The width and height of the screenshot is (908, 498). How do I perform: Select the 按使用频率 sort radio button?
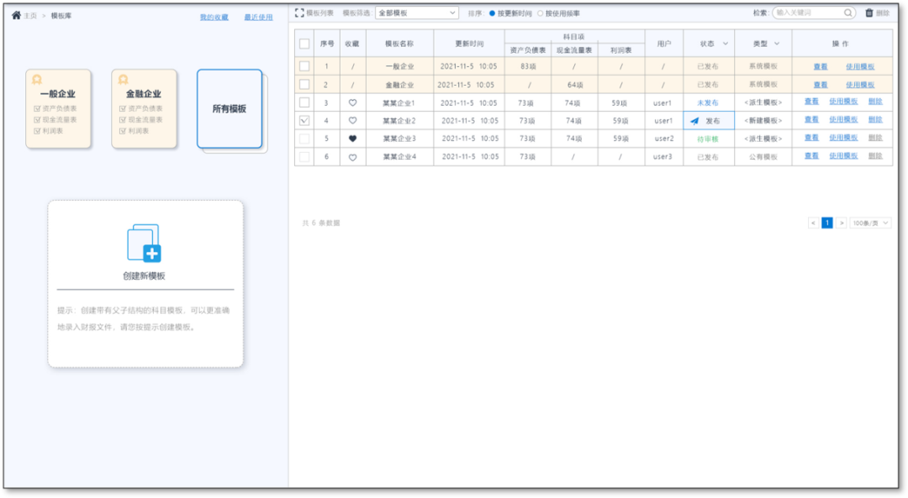541,13
